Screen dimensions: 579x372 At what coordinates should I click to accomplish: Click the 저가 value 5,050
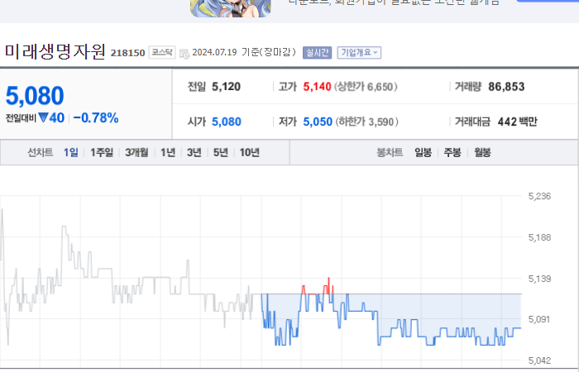pyautogui.click(x=318, y=122)
